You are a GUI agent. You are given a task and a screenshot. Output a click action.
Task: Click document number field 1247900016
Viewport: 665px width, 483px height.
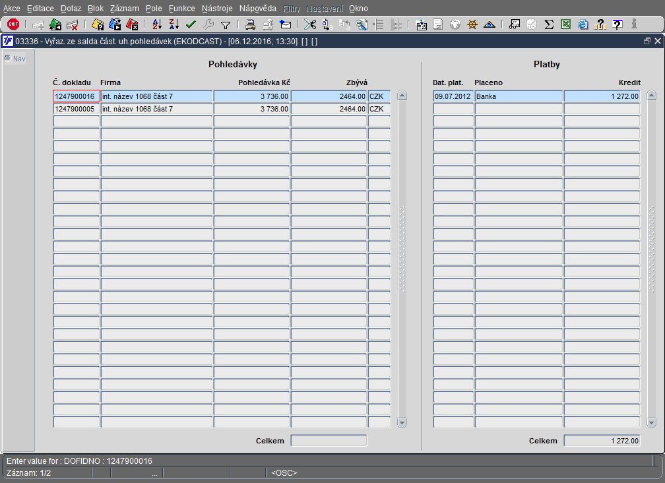coord(77,96)
